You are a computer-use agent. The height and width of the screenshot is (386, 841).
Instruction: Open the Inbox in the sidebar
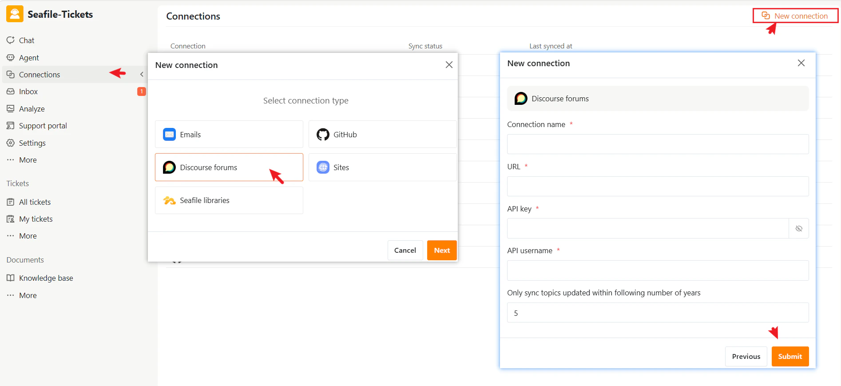click(x=28, y=92)
